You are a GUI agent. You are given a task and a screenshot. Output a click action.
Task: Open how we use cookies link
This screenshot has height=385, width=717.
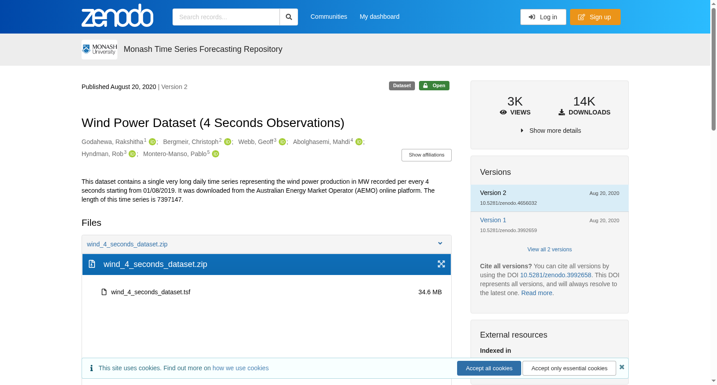pyautogui.click(x=241, y=368)
